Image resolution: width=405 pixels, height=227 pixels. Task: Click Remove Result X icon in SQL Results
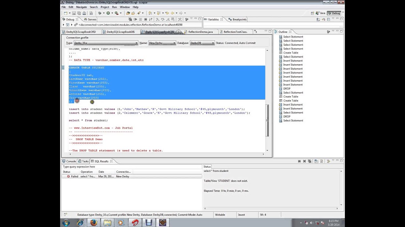(x=304, y=161)
